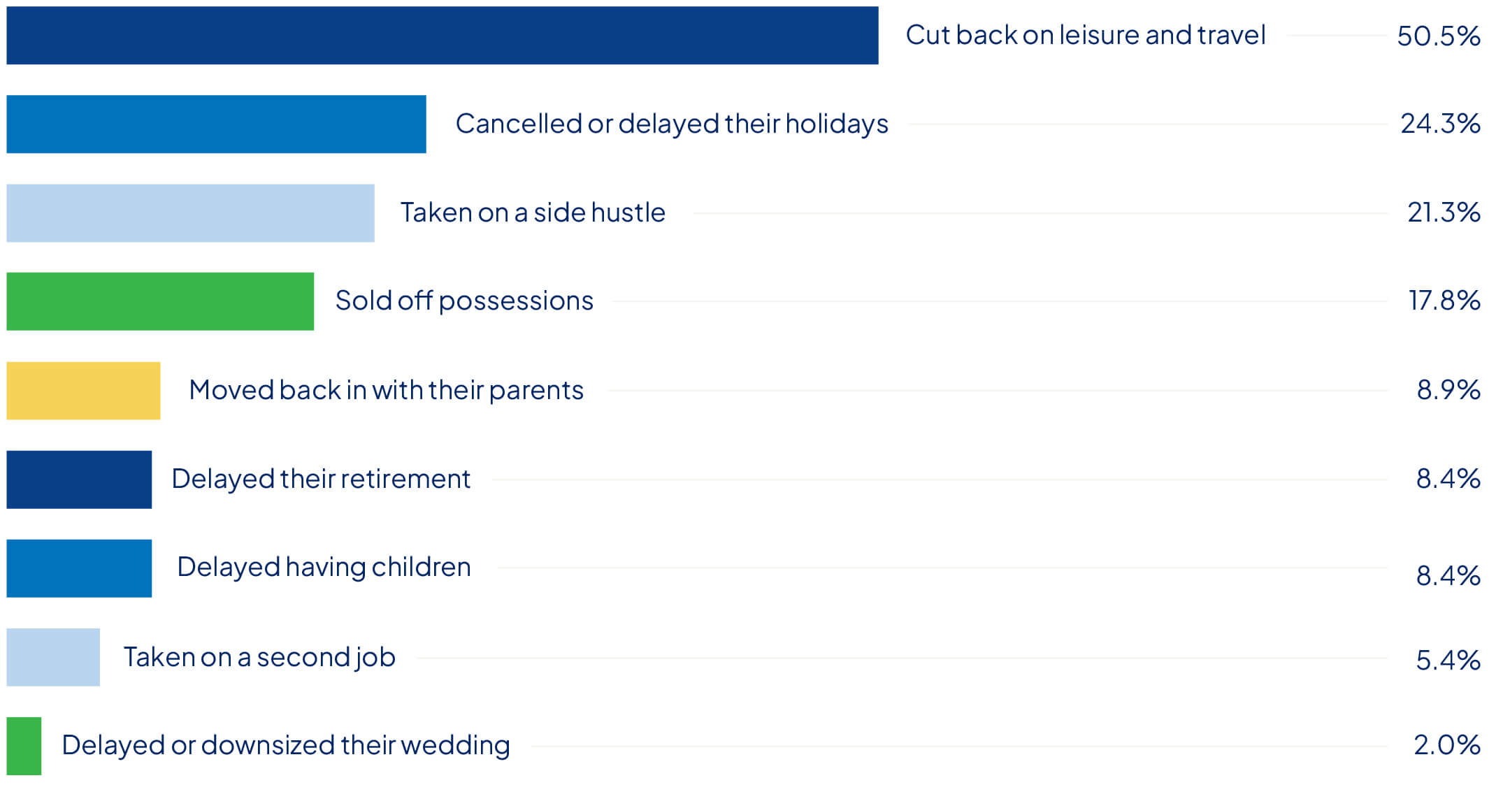The image size is (1496, 785).
Task: Select the 50.5% value
Action: tap(1438, 36)
